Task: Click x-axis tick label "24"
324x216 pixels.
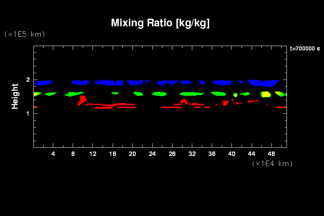Action: (x=152, y=154)
